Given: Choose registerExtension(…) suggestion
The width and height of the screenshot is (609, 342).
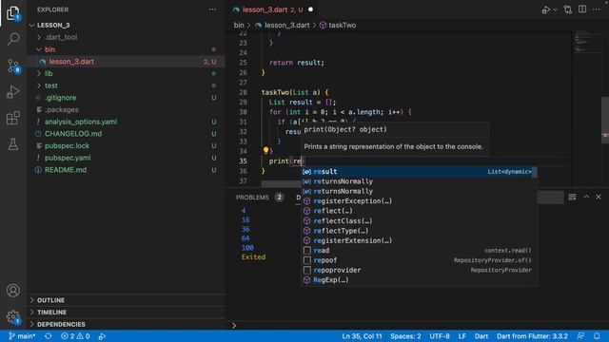Looking at the screenshot, I should coord(419,240).
